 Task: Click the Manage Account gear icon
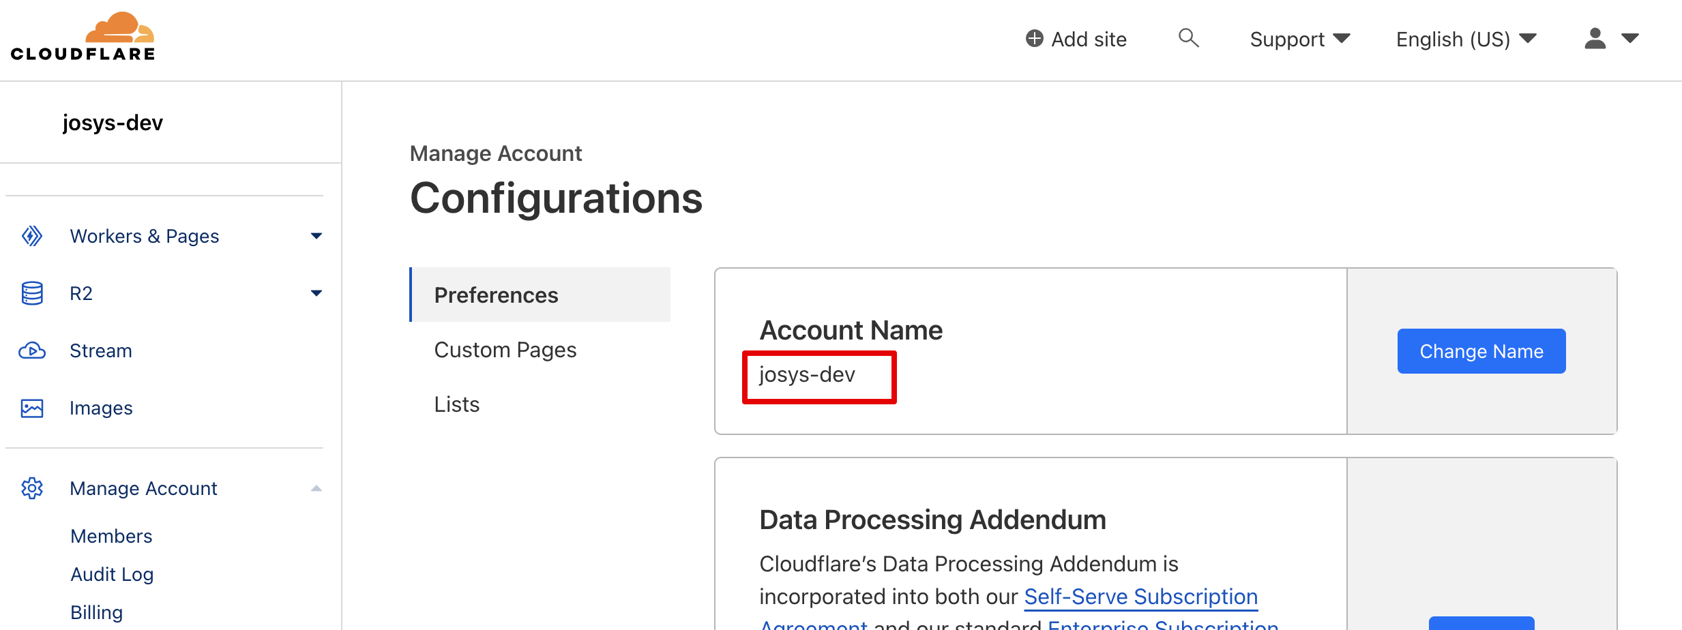pyautogui.click(x=32, y=488)
